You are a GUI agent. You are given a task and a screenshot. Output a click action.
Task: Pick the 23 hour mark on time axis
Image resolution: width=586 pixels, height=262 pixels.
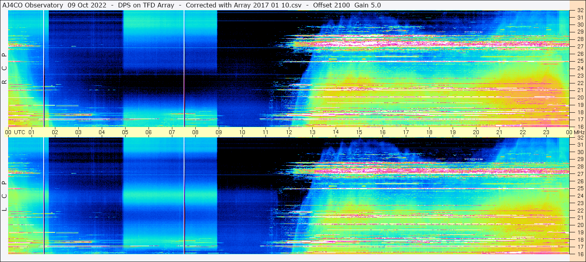point(546,132)
